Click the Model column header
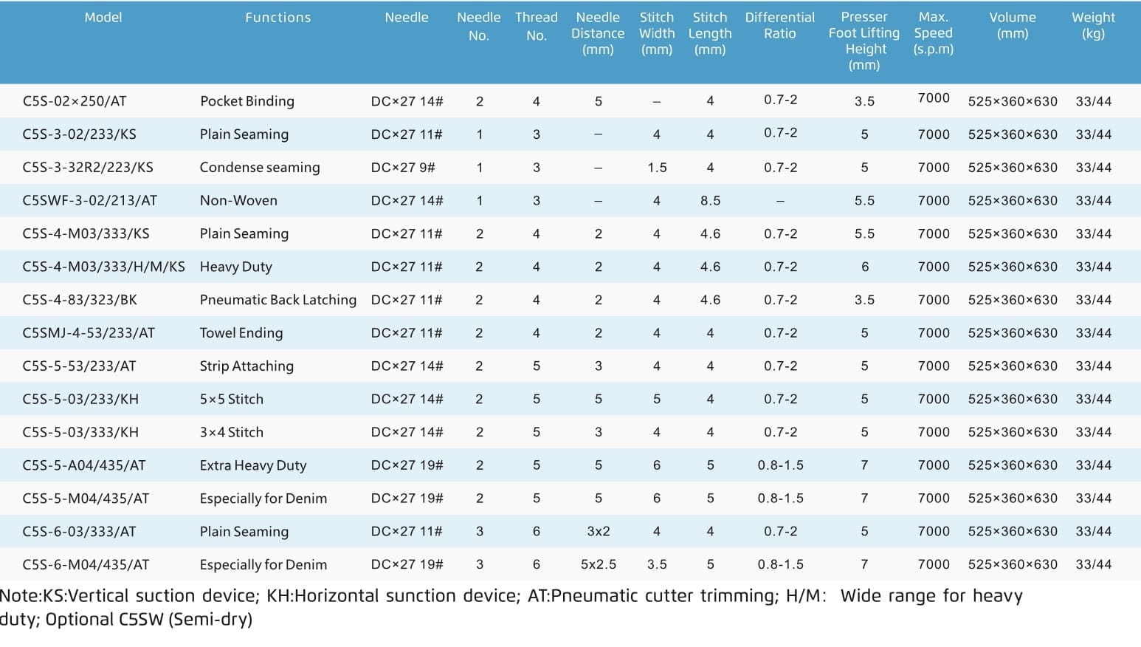The height and width of the screenshot is (647, 1141). coord(103,17)
